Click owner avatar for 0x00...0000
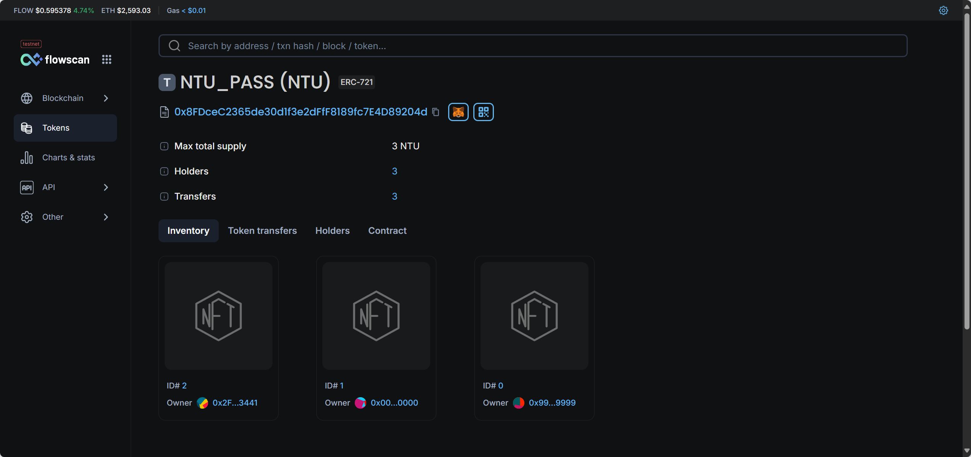The image size is (971, 457). click(x=361, y=403)
